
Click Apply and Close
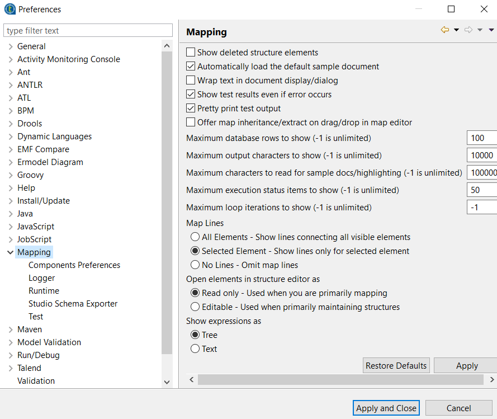386,408
